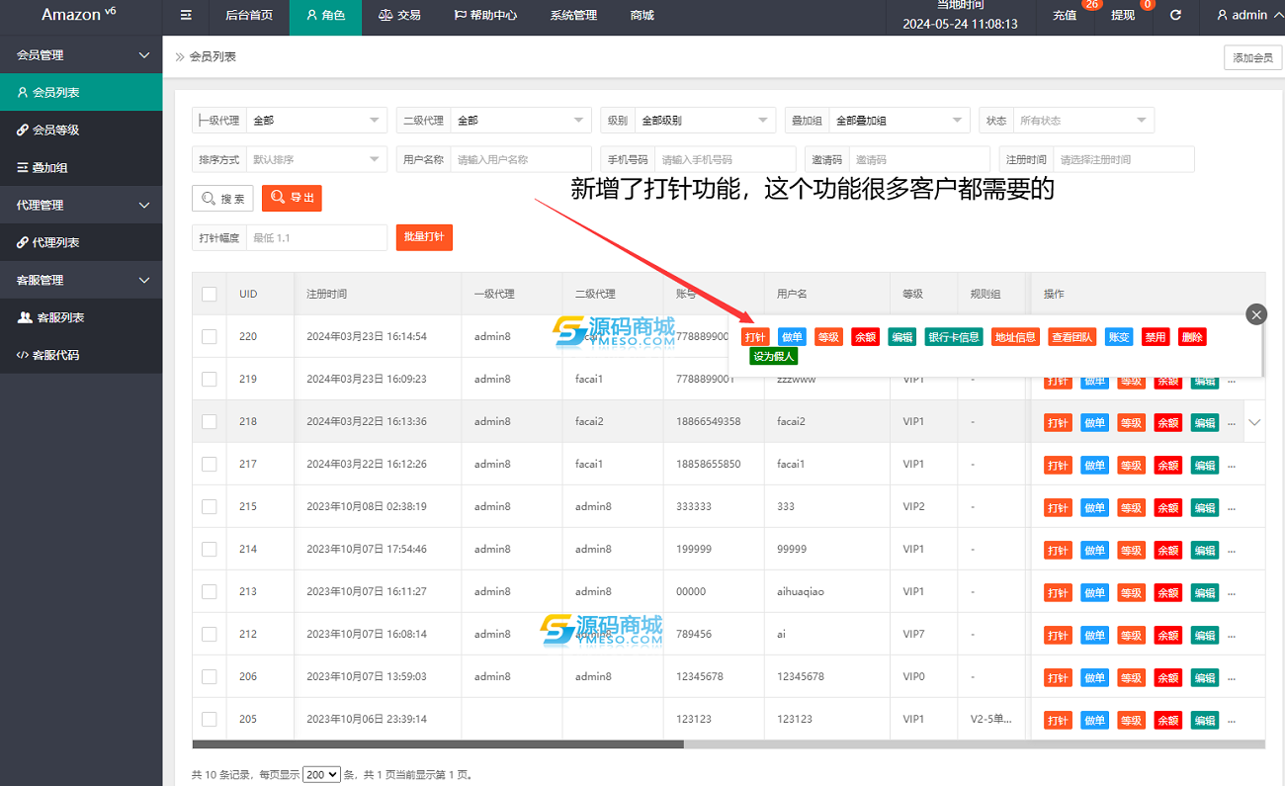Click the 搜索 button
Viewport: 1285px width, 786px height.
pos(222,198)
